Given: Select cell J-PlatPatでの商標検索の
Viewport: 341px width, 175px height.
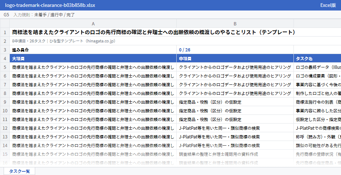Looking at the screenshot, I should [317, 128].
